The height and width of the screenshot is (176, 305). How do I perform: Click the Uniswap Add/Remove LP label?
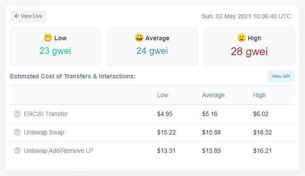tap(59, 151)
